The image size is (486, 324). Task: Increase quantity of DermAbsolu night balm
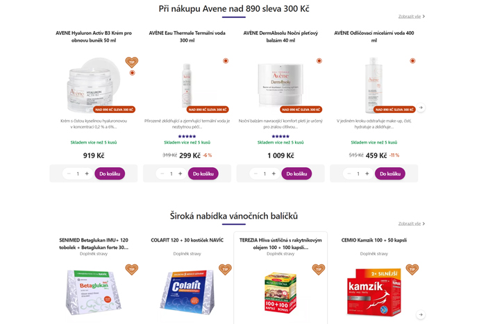[274, 173]
